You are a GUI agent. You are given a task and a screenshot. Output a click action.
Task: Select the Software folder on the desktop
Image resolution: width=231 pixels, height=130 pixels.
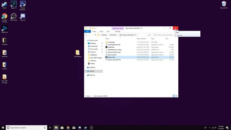4,53
